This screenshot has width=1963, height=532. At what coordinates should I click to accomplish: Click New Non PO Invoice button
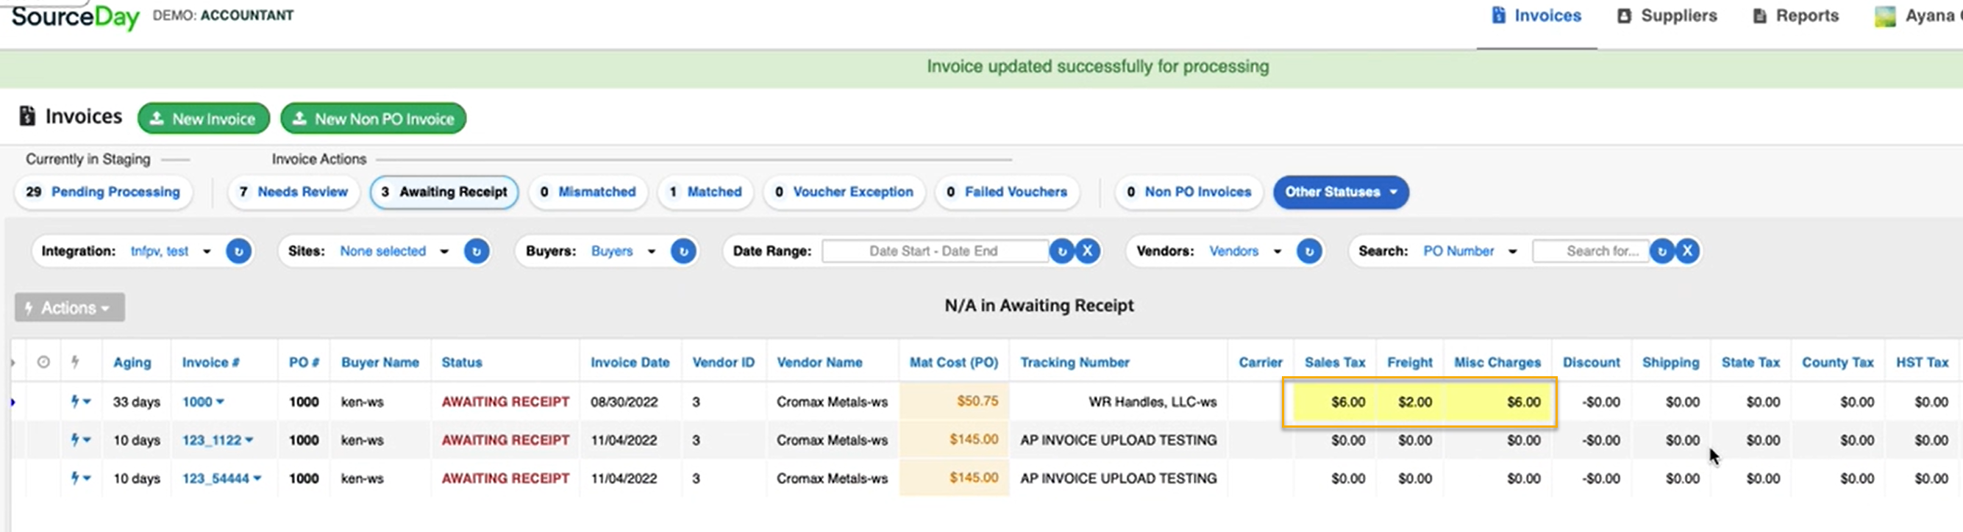point(374,119)
